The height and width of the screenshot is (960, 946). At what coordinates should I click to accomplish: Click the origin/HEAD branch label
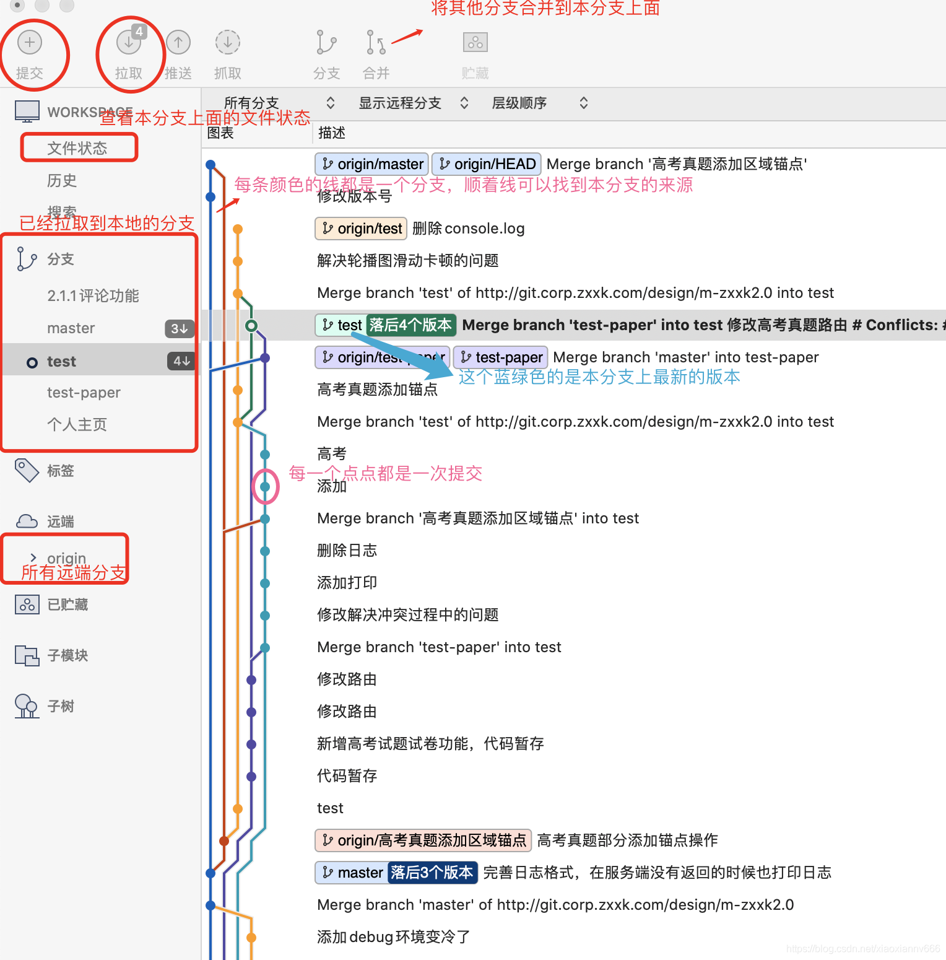[x=487, y=164]
